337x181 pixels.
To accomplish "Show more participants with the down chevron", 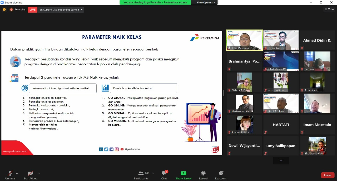I will click(x=281, y=160).
